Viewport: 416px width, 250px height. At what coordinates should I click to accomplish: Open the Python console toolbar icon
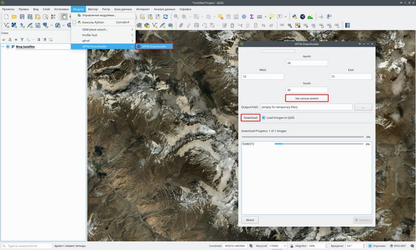[295, 17]
